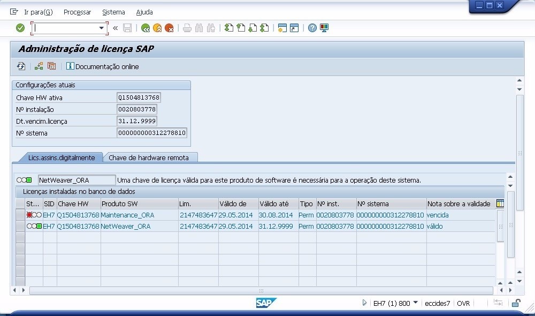Image resolution: width=535 pixels, height=316 pixels.
Task: Click the Find binoculars icon
Action: coord(199,28)
